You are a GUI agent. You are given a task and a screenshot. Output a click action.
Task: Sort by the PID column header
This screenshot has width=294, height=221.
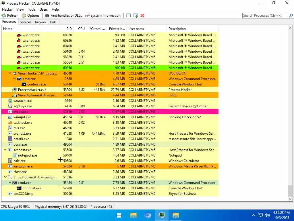pyautogui.click(x=66, y=29)
